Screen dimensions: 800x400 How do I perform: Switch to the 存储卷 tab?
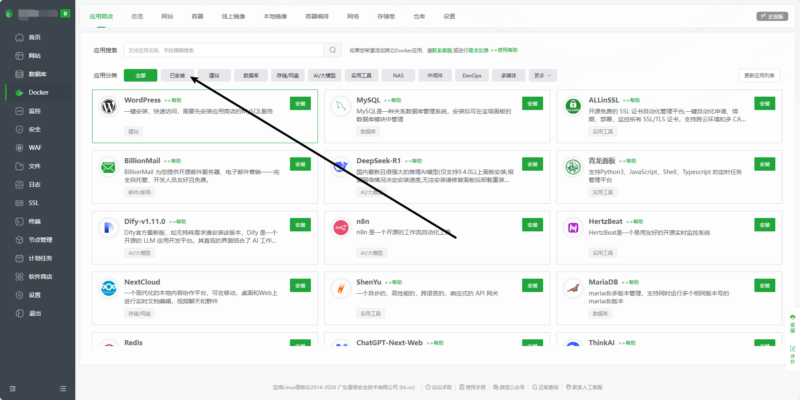[x=386, y=16]
